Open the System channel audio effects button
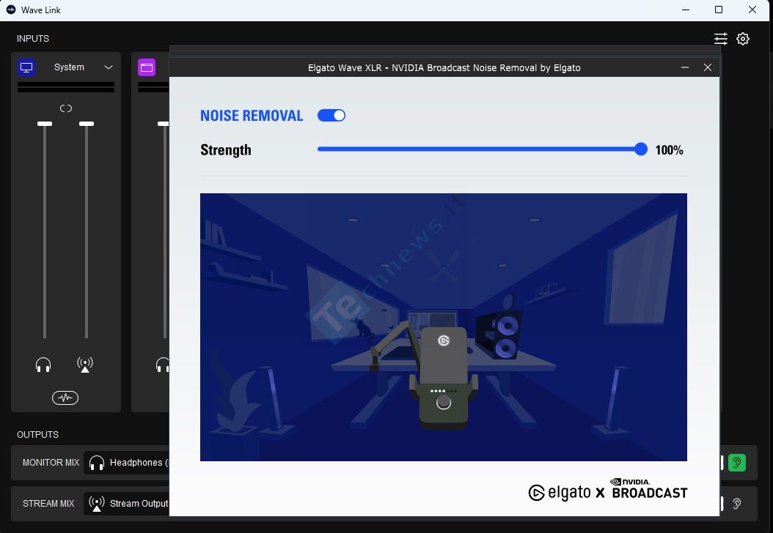 tap(65, 398)
